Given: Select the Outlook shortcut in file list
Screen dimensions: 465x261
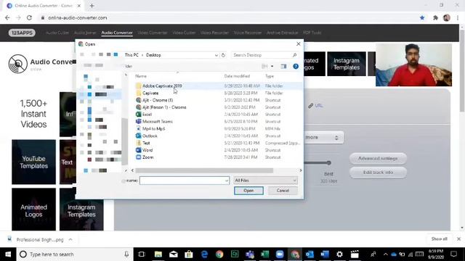Looking at the screenshot, I should [150, 136].
